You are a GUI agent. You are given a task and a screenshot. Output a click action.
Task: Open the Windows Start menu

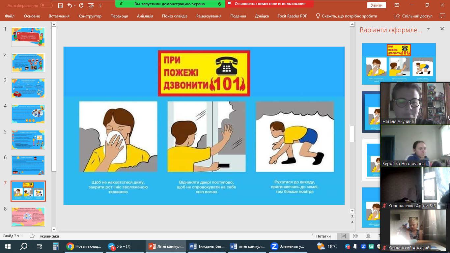click(8, 246)
